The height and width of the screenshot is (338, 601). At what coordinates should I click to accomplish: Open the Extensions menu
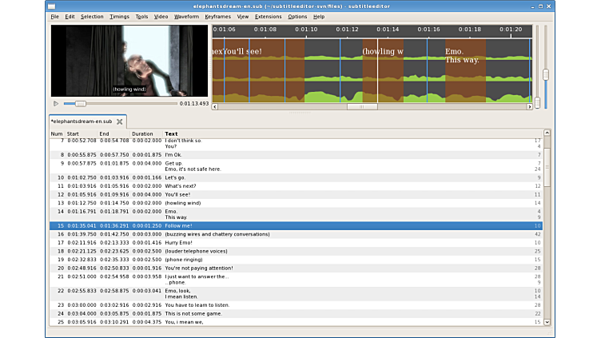click(268, 16)
